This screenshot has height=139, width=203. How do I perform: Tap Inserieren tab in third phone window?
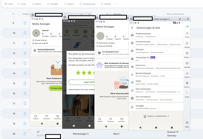pos(122,120)
